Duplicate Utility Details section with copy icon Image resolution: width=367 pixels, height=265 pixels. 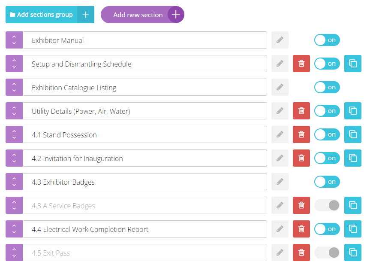[x=353, y=111]
